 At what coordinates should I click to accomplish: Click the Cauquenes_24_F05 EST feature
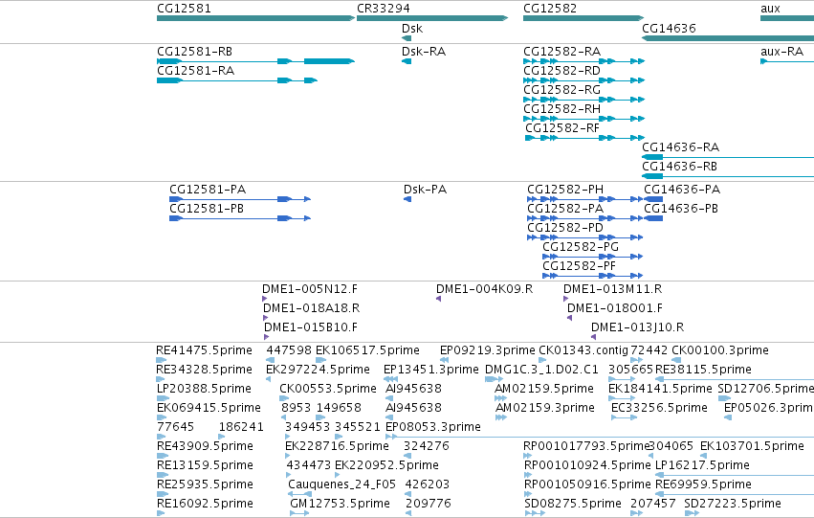coord(300,494)
